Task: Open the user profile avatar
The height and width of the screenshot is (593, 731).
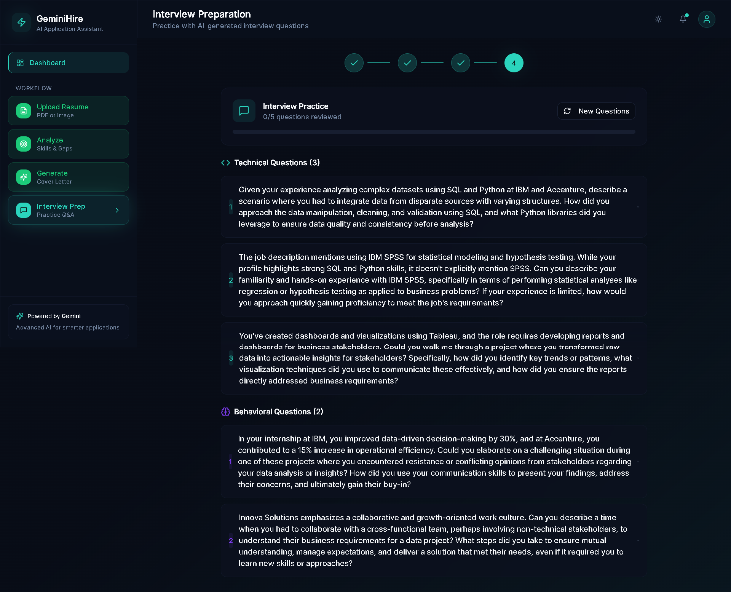Action: tap(706, 19)
